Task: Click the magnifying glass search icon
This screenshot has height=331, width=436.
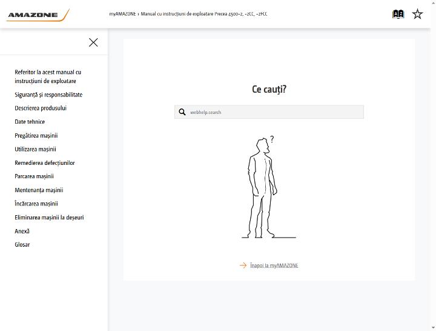Action: click(182, 112)
